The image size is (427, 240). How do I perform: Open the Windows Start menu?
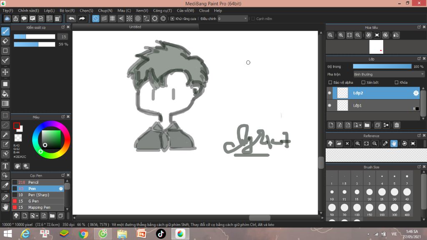tap(8, 234)
